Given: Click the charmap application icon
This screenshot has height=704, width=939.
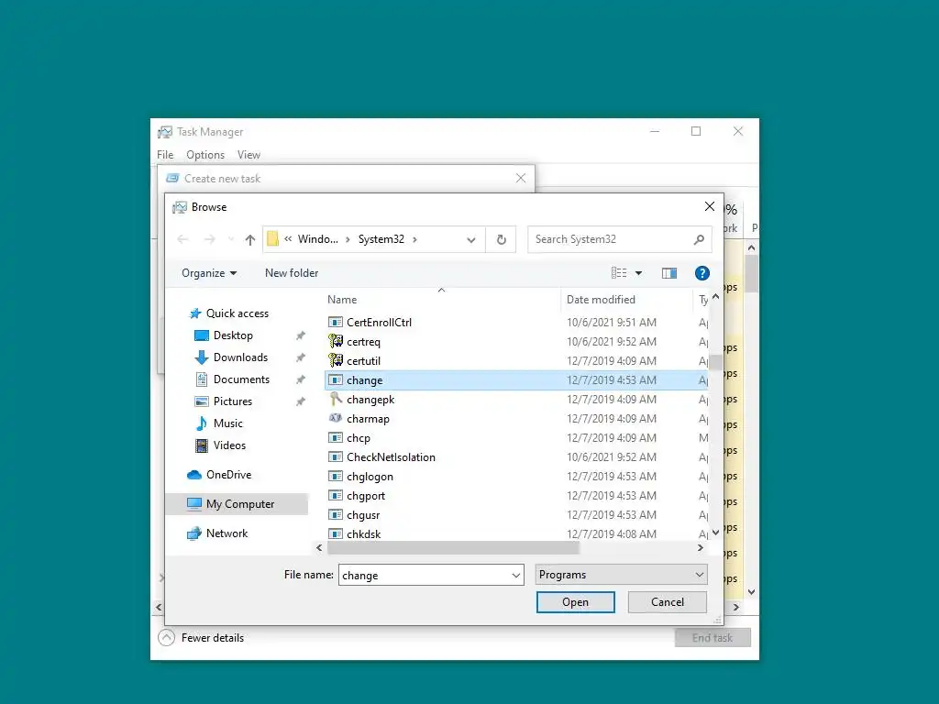Looking at the screenshot, I should [336, 418].
